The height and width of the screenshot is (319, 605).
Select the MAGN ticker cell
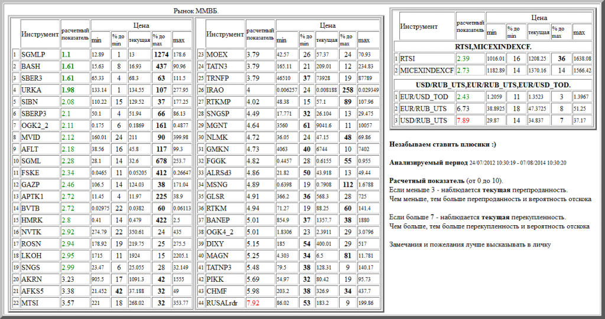(x=216, y=256)
